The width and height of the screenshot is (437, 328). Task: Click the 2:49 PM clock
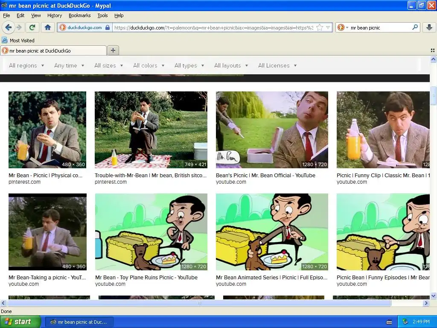(x=421, y=322)
